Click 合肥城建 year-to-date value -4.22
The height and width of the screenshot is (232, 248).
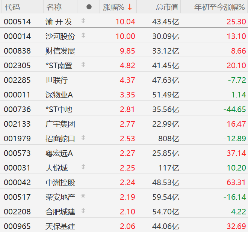[237, 212]
